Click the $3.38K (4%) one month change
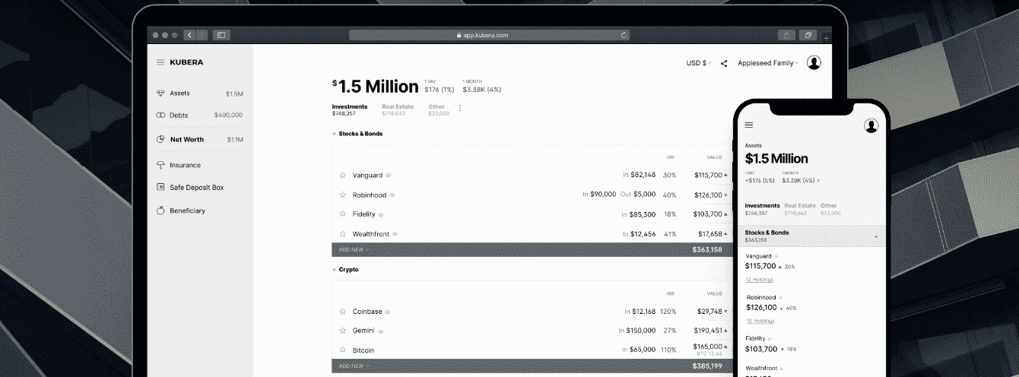1019x377 pixels. [481, 90]
